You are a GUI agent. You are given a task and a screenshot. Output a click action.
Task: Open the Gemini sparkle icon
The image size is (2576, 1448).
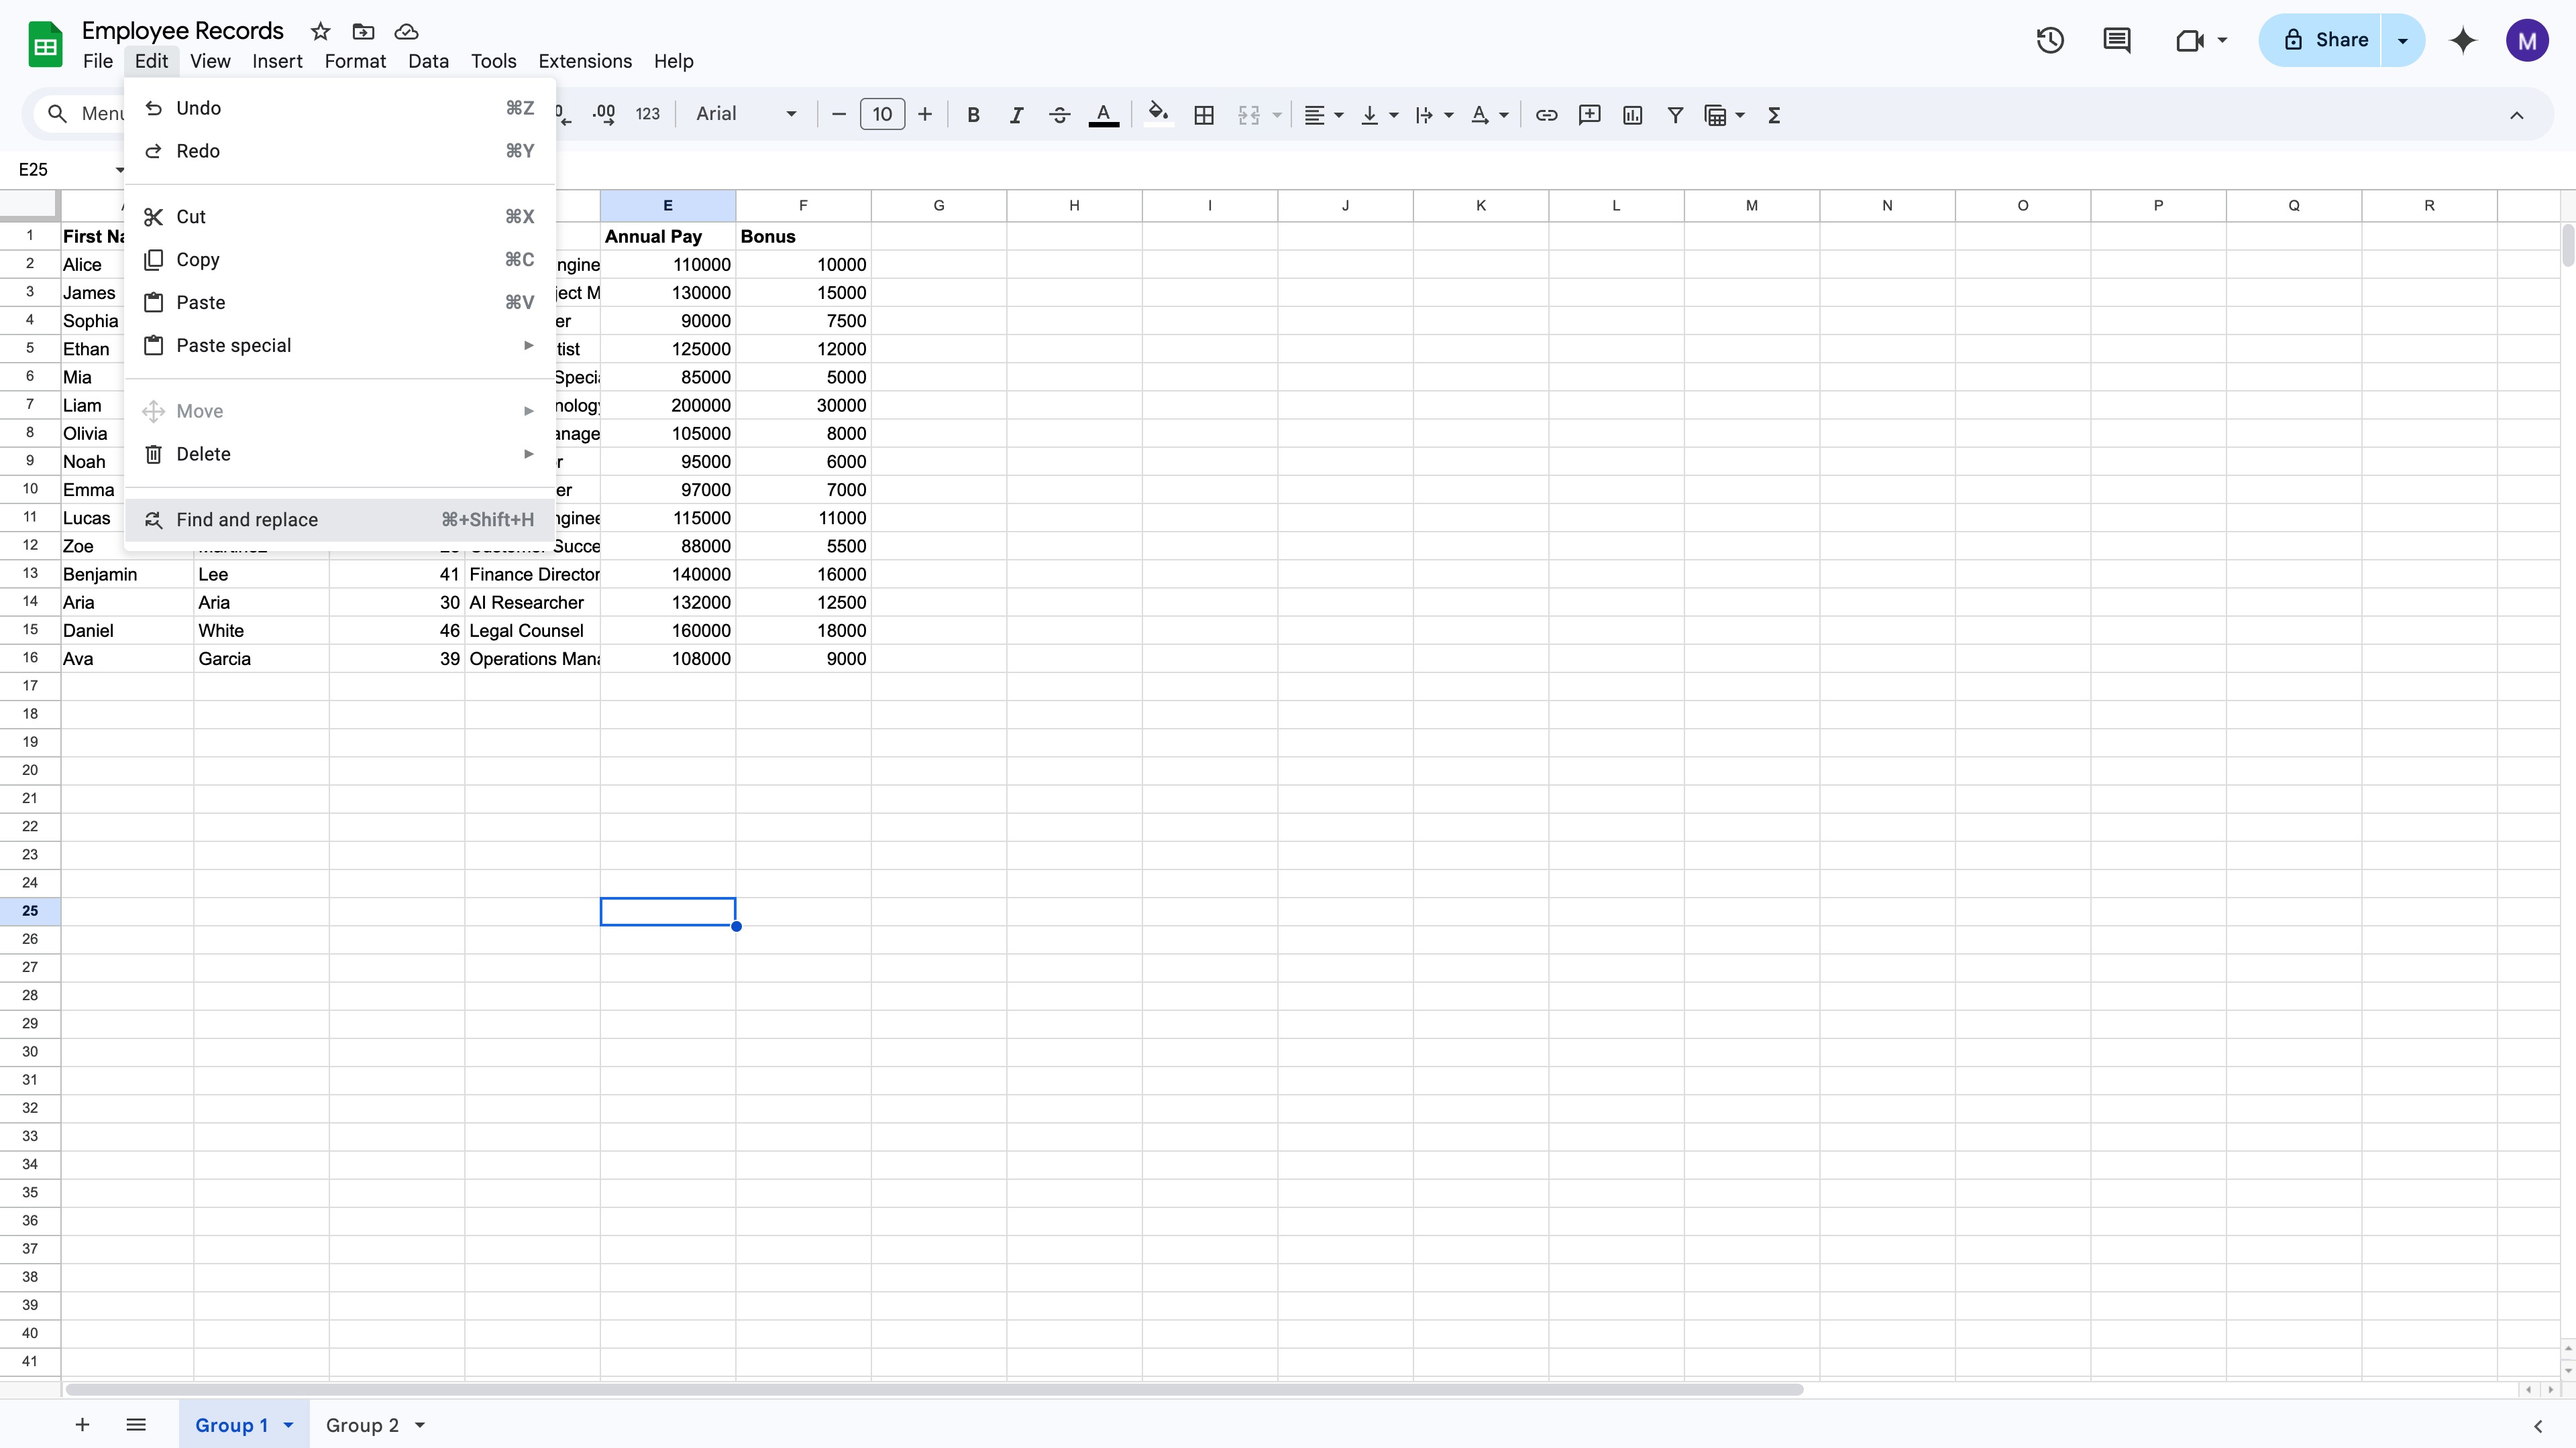[x=2463, y=40]
